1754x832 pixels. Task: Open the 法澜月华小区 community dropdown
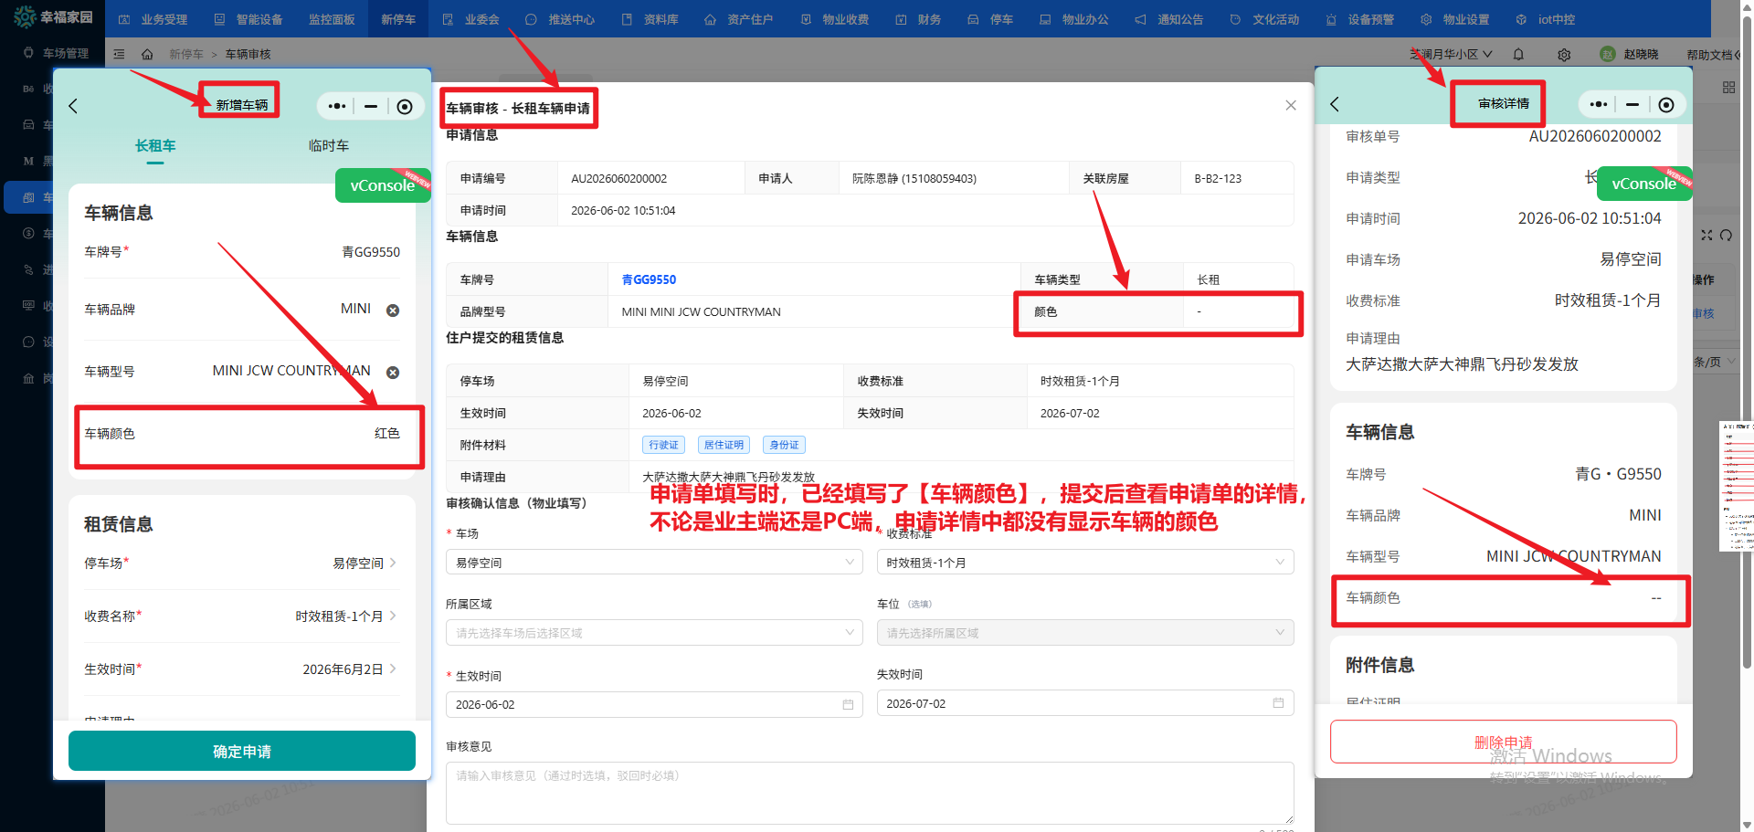tap(1452, 55)
